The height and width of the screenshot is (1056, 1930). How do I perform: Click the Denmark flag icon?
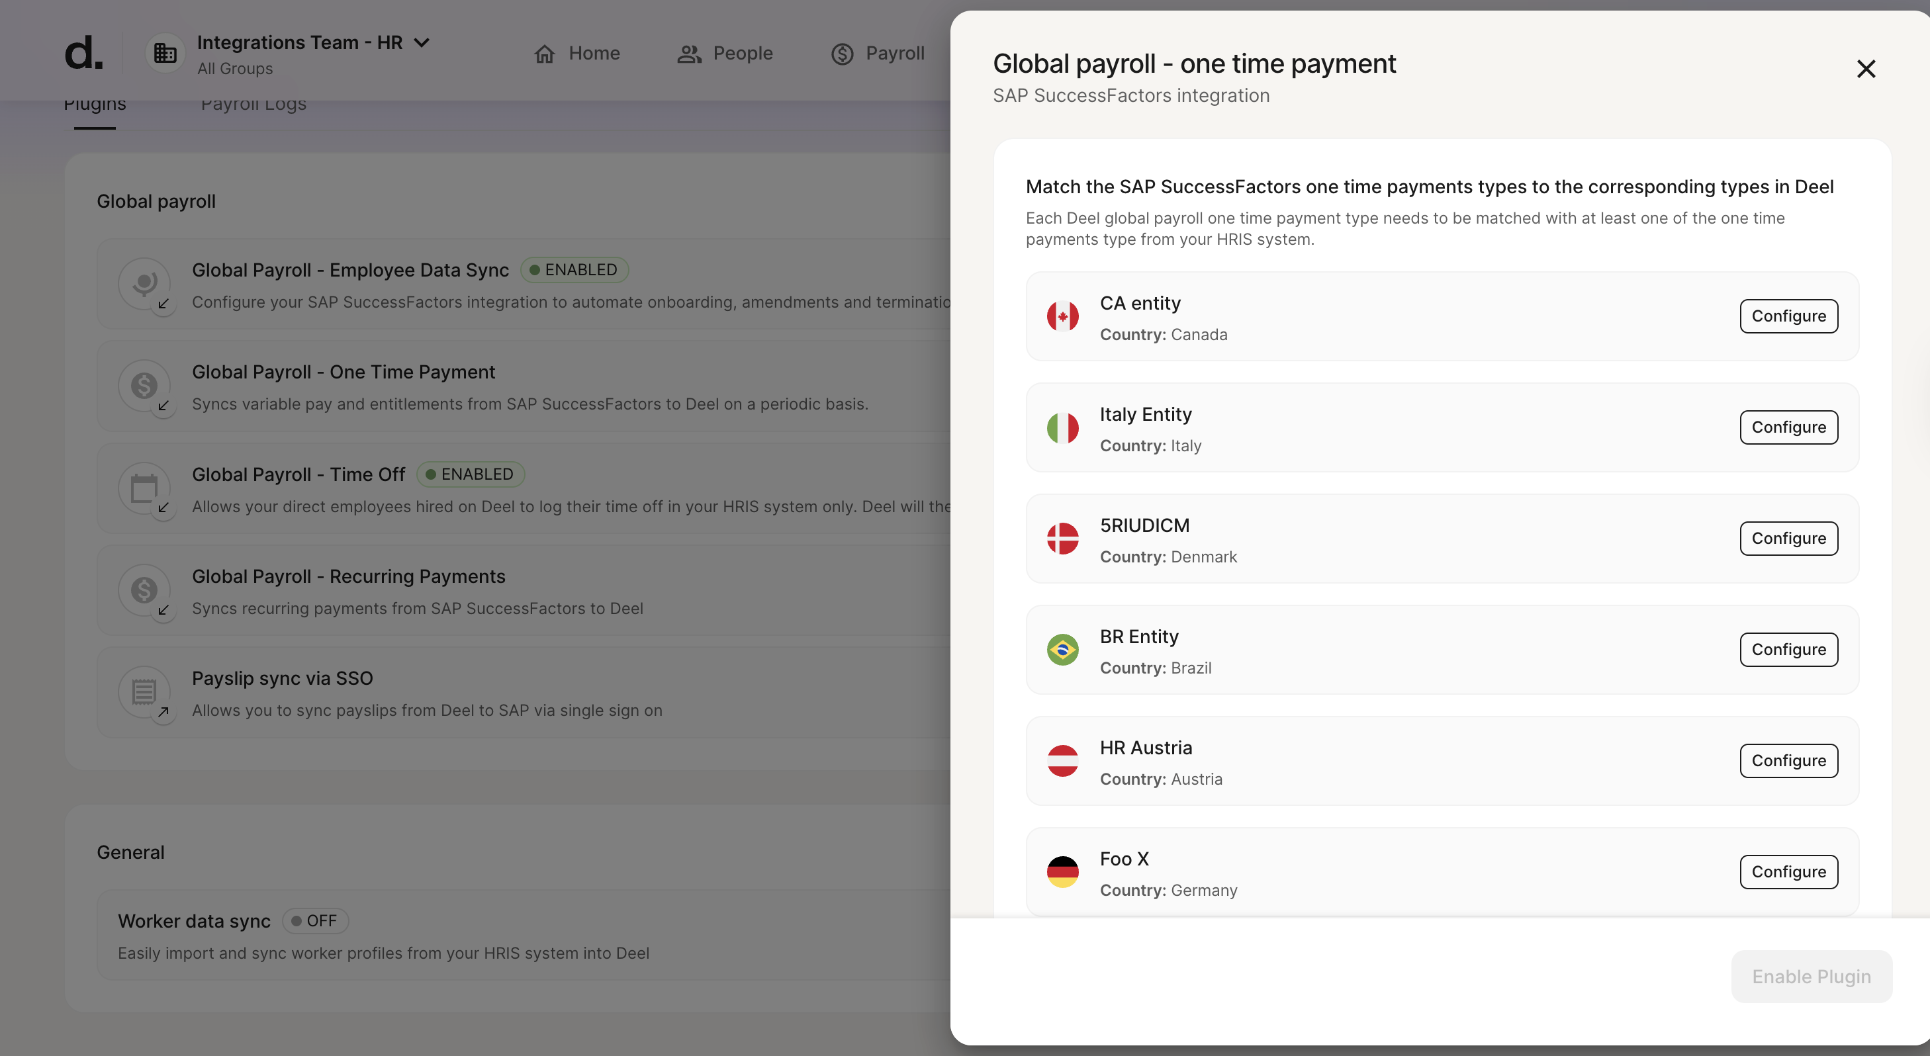coord(1062,539)
